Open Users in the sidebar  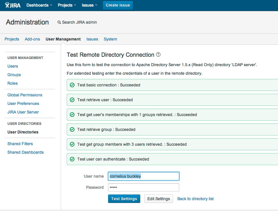(13, 66)
